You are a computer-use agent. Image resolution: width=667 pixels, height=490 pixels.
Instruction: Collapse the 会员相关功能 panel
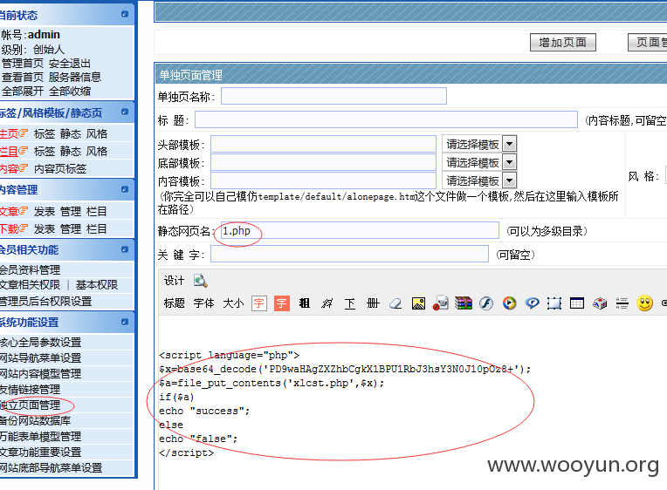(x=125, y=249)
